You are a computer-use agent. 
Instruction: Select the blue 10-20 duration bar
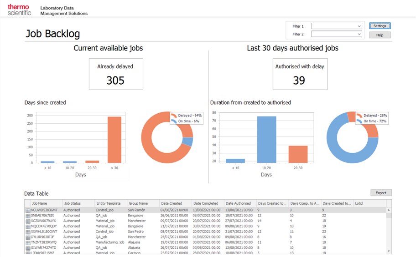click(266, 140)
